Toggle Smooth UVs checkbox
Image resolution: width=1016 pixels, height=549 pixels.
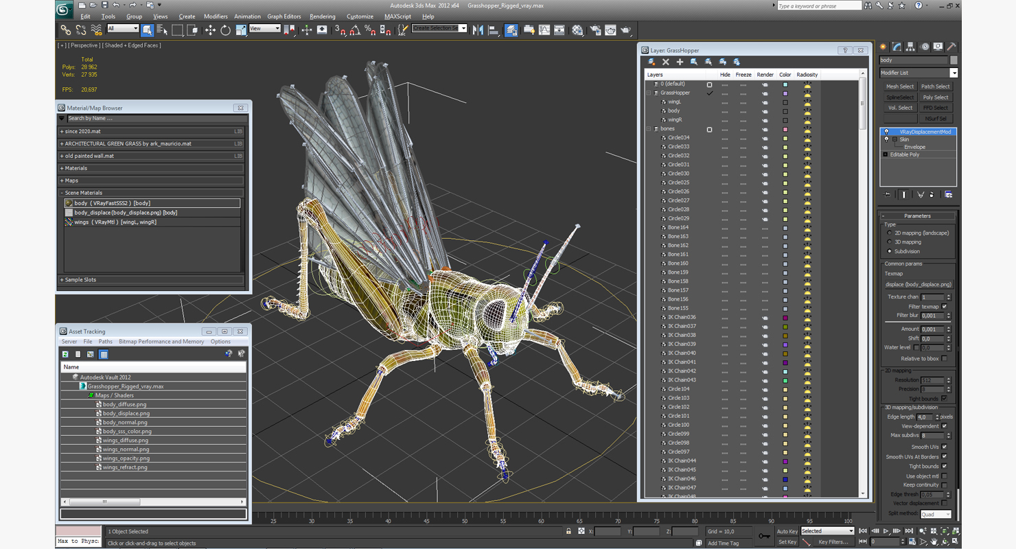944,447
